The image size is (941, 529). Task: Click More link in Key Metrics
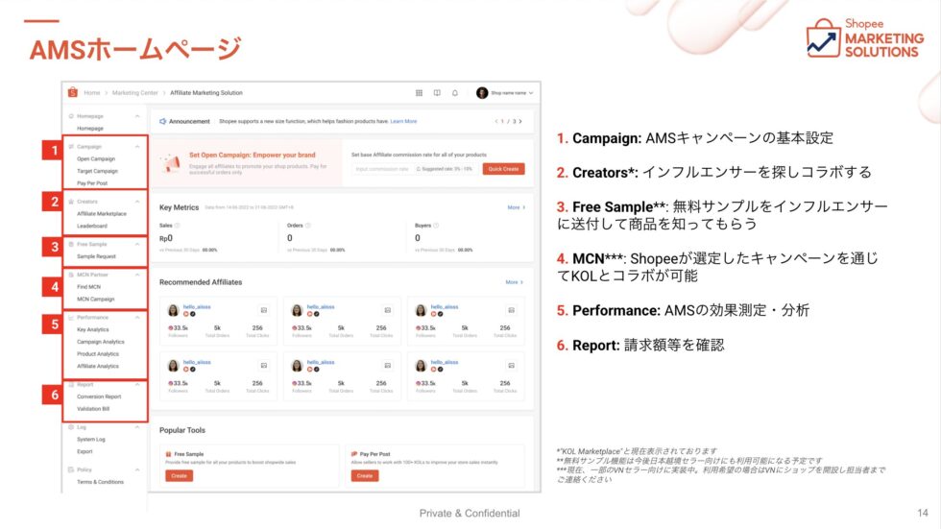517,207
